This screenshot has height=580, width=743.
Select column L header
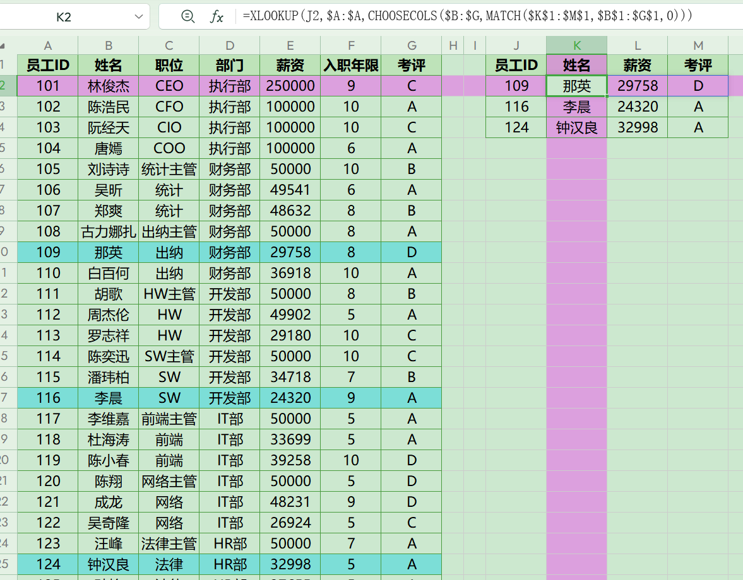pos(638,46)
